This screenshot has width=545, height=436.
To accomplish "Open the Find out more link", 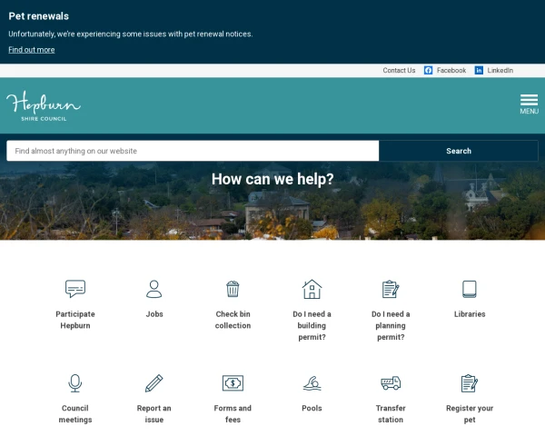I will tap(32, 50).
